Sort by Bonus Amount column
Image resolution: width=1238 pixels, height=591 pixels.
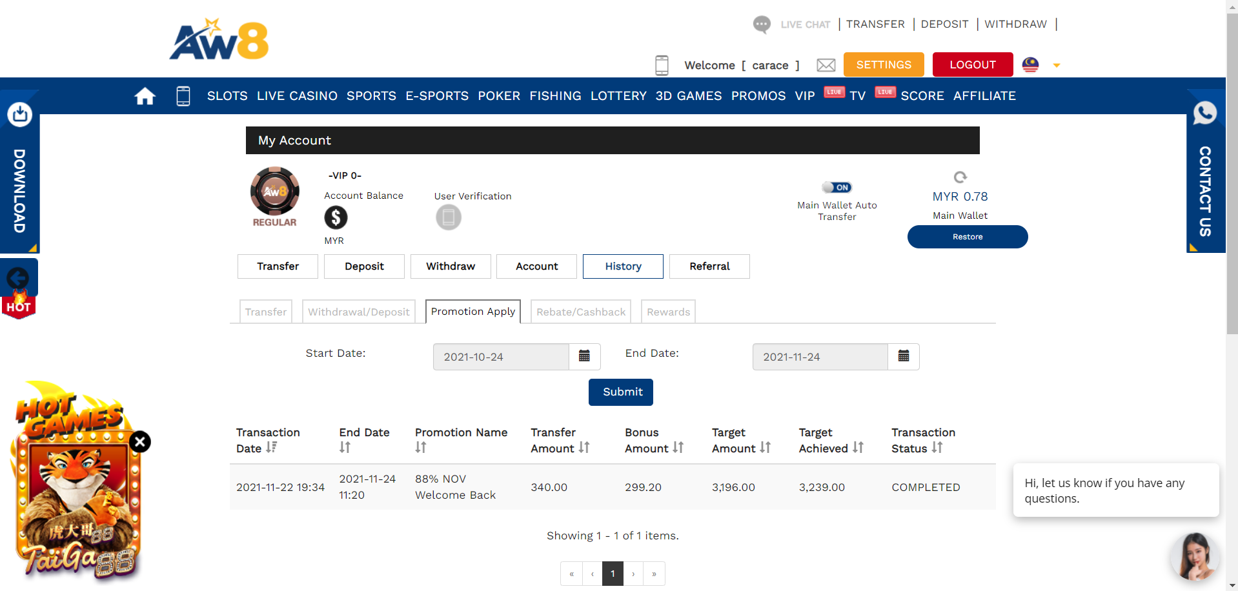(x=678, y=448)
